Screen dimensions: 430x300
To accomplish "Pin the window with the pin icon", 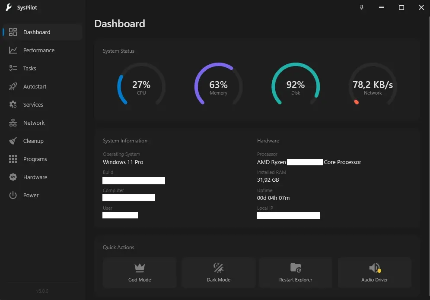I will 362,7.
